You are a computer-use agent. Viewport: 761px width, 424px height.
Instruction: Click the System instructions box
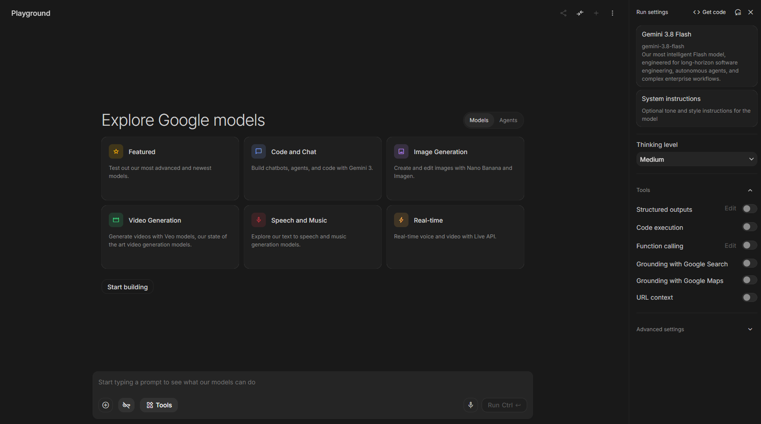(x=697, y=108)
